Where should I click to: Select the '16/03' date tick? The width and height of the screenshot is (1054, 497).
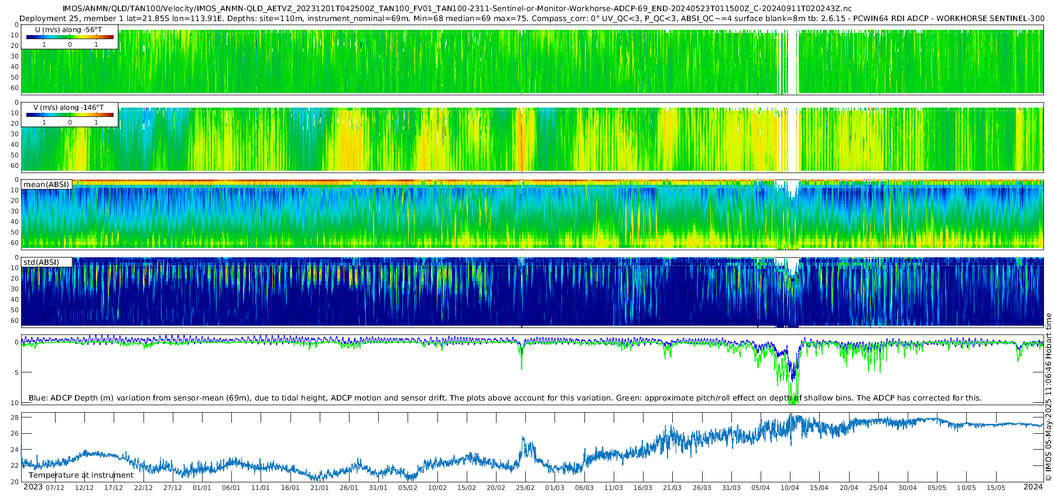[643, 488]
